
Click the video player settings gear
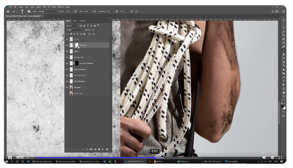click(272, 157)
